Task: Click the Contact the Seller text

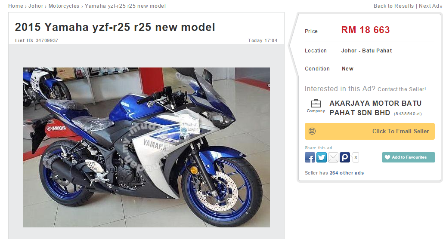Action: pos(402,89)
